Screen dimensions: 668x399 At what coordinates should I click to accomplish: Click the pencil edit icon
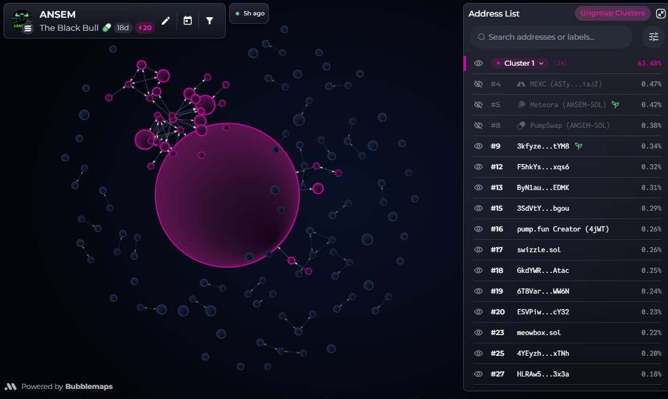point(166,21)
